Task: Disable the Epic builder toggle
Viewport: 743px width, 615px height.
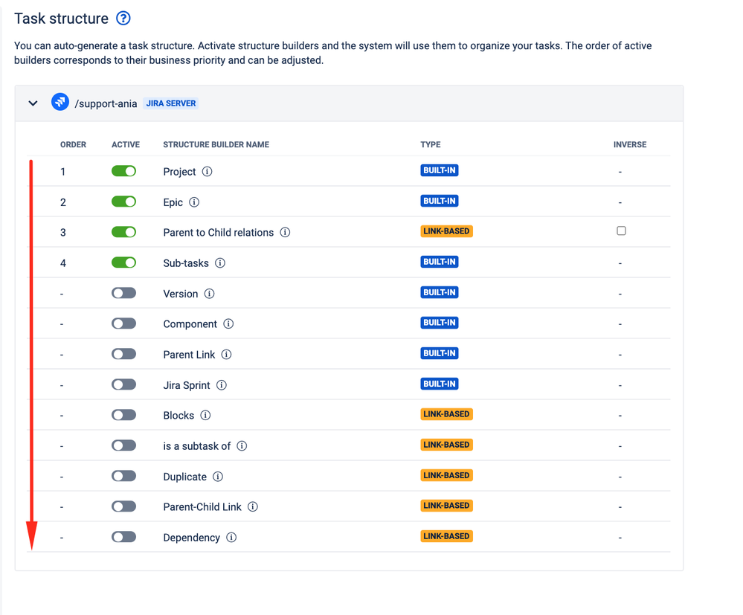Action: pos(123,202)
